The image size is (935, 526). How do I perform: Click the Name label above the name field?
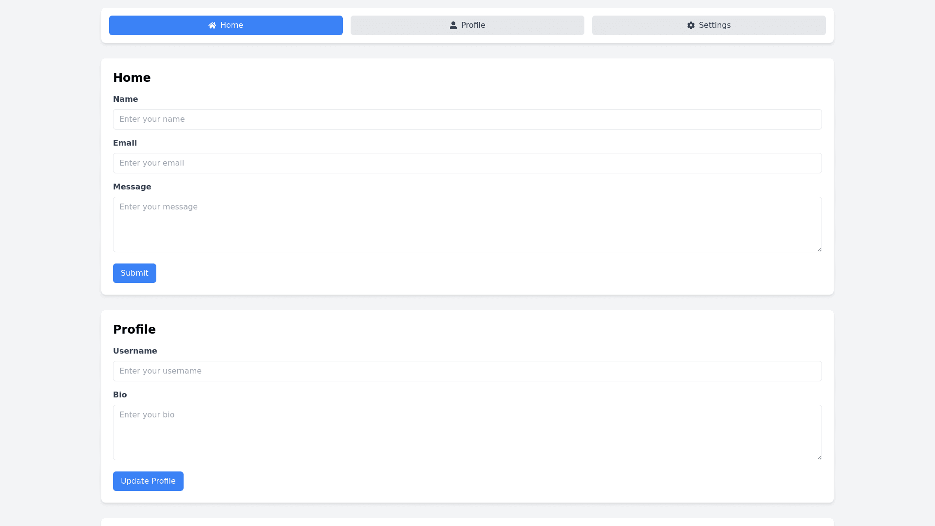pyautogui.click(x=125, y=99)
